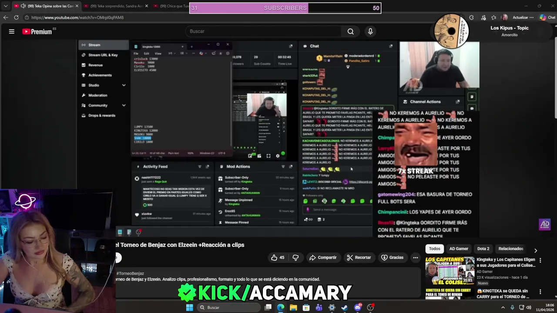This screenshot has width=557, height=313.
Task: Click the YouTube search magnifier button
Action: coord(350,31)
